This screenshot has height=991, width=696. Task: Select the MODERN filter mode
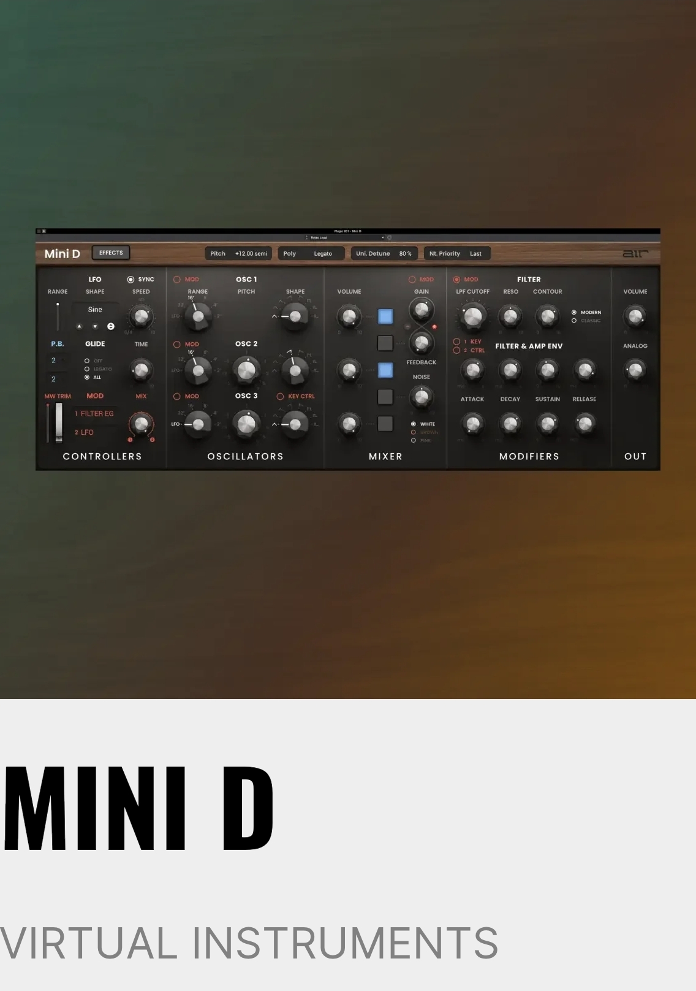tap(574, 312)
